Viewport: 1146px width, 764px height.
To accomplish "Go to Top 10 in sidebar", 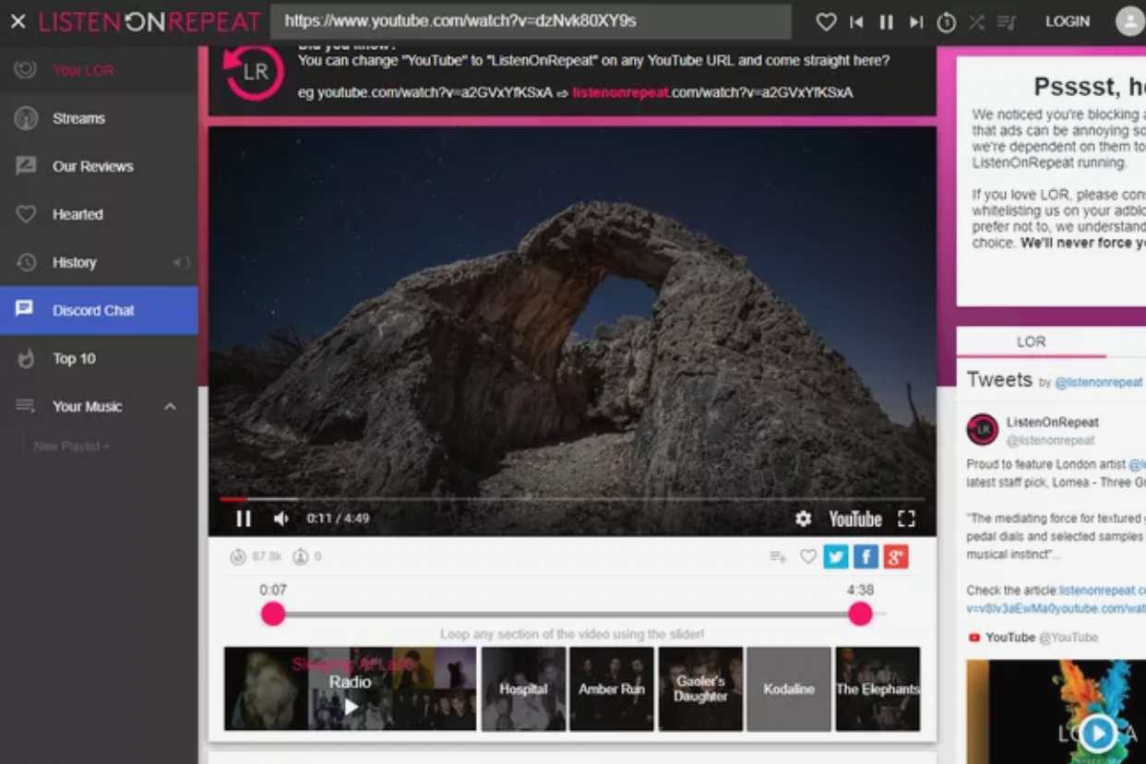I will [74, 358].
